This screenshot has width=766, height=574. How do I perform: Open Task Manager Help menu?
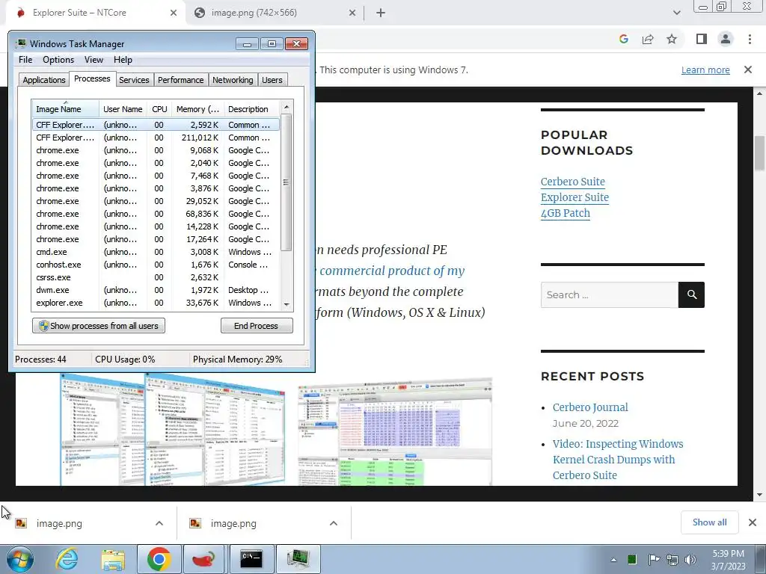(x=123, y=60)
